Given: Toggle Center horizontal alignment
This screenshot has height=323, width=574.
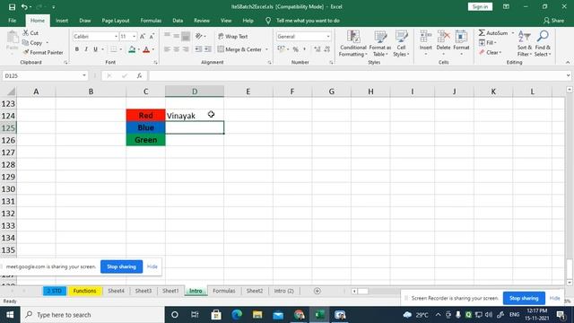Looking at the screenshot, I should [177, 49].
